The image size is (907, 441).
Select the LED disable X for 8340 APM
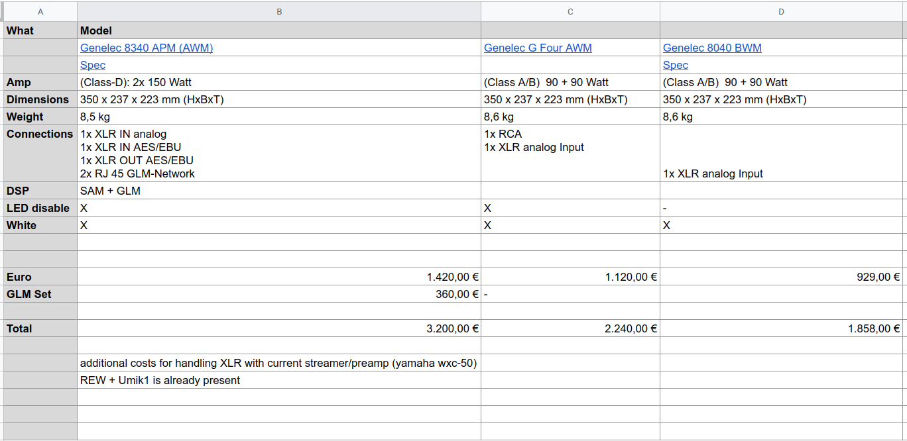[x=279, y=208]
